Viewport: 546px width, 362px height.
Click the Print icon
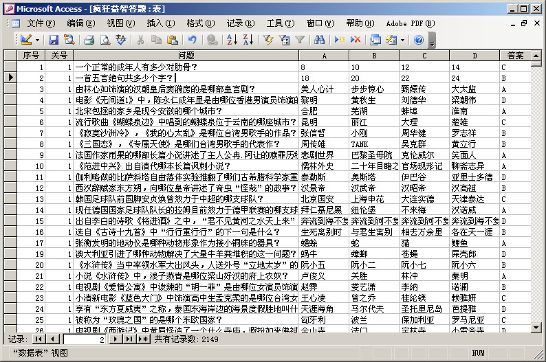89,40
